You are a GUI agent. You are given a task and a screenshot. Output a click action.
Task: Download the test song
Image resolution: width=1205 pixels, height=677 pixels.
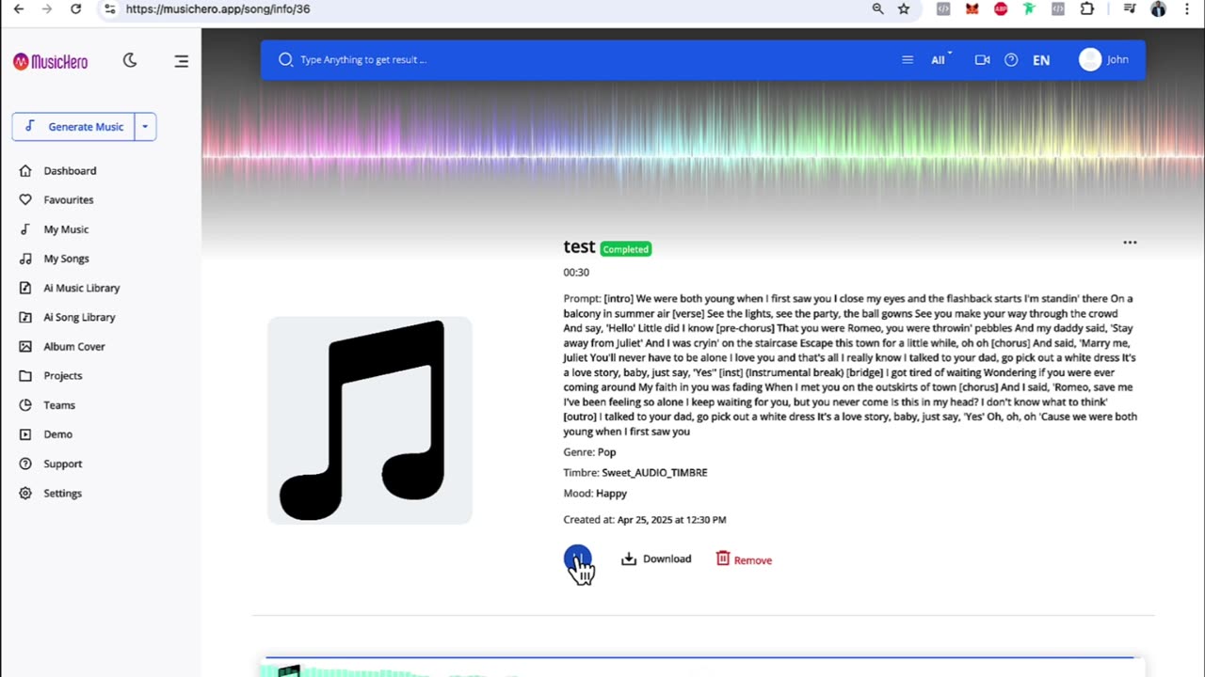click(x=656, y=559)
